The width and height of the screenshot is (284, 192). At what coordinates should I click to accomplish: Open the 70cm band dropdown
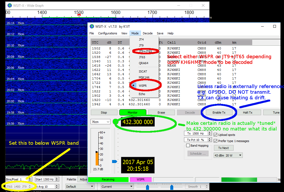(x=100, y=122)
